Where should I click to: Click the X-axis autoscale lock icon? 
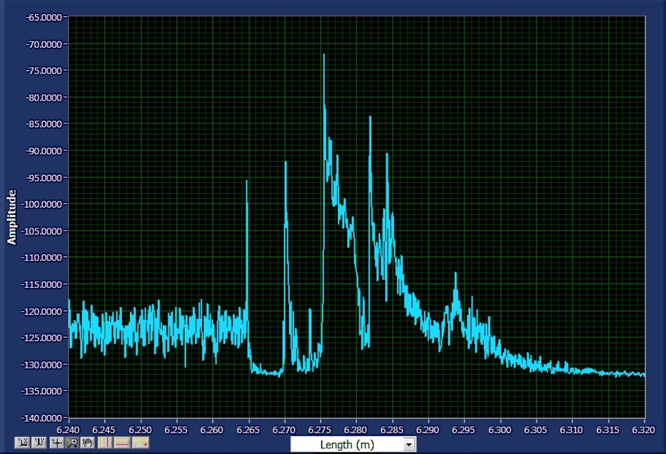point(22,443)
